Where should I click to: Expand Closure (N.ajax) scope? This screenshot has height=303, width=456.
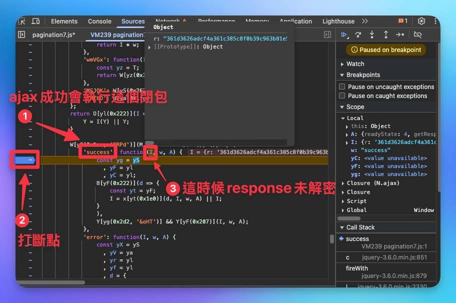[x=343, y=183]
